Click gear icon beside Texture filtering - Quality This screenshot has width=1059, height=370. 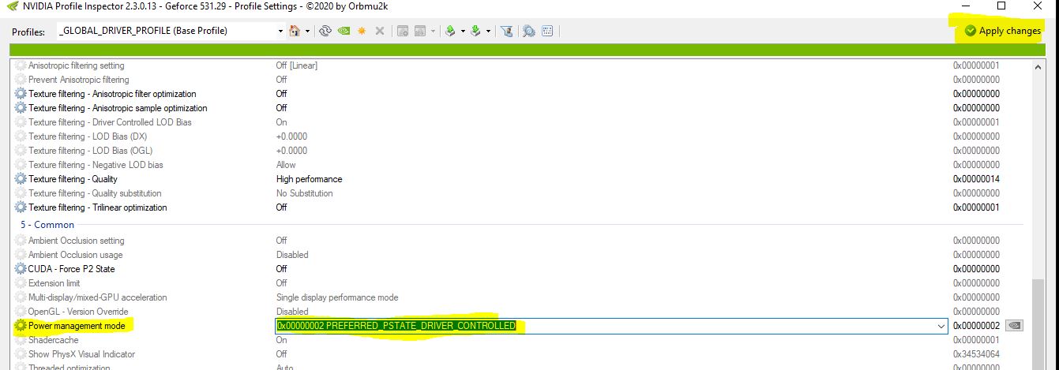pyautogui.click(x=21, y=179)
